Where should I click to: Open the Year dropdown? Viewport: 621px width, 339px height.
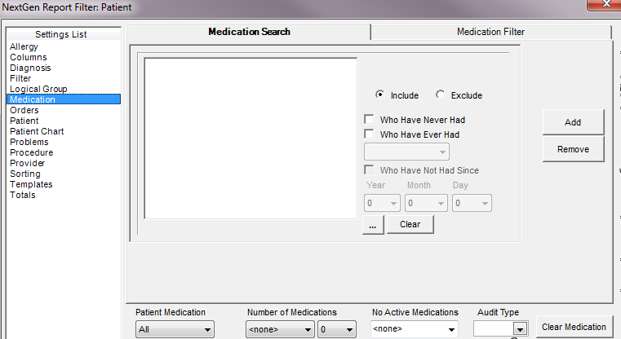pyautogui.click(x=382, y=203)
